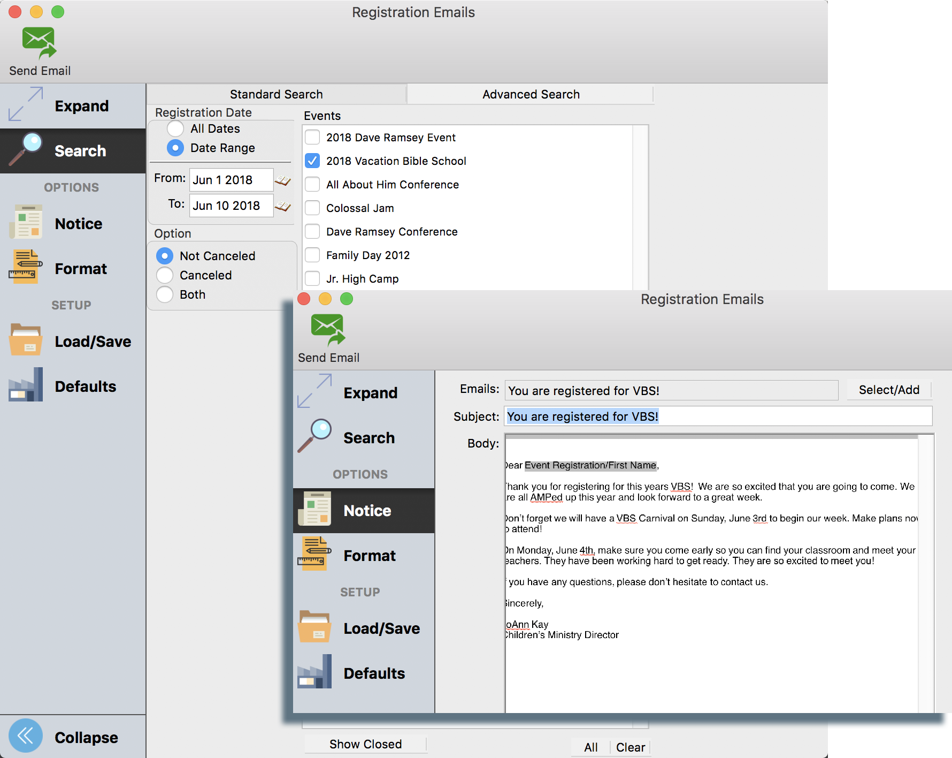Switch to the Advanced Search tab
This screenshot has width=952, height=758.
tap(531, 94)
